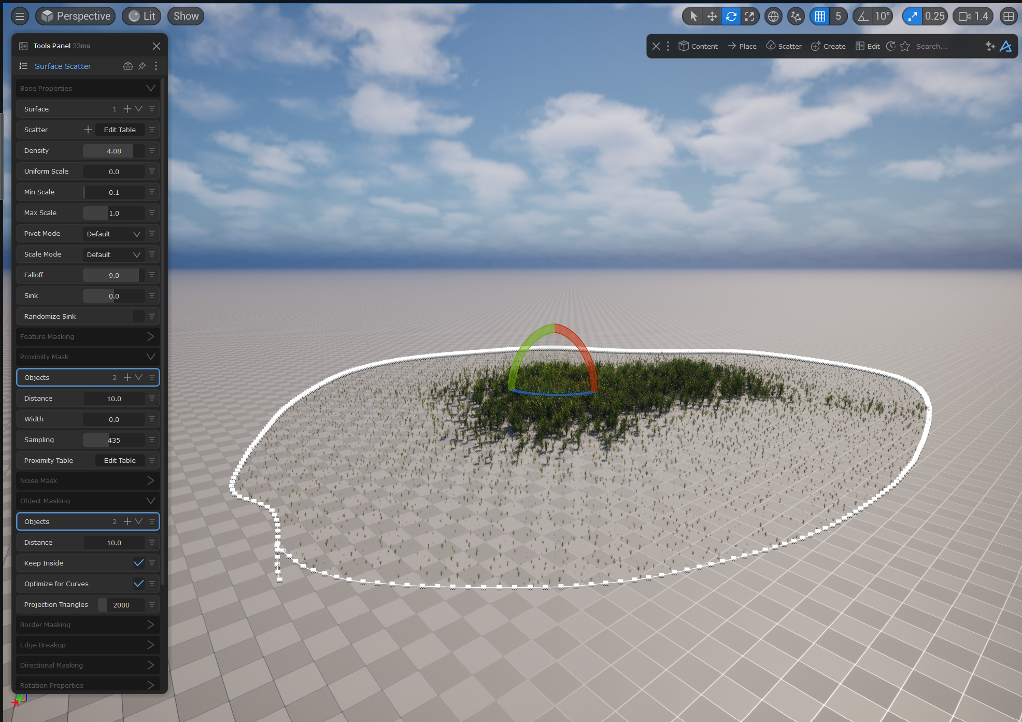Open the Content tab in toolbar
The width and height of the screenshot is (1022, 722).
(698, 46)
